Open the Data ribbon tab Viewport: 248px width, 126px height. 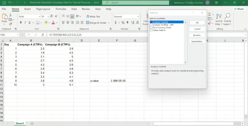[74, 9]
